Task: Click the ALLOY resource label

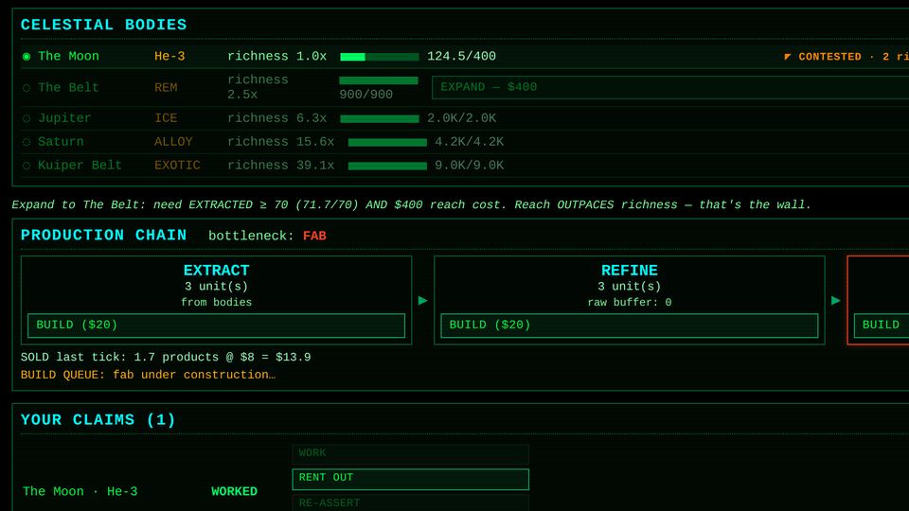Action: 173,142
